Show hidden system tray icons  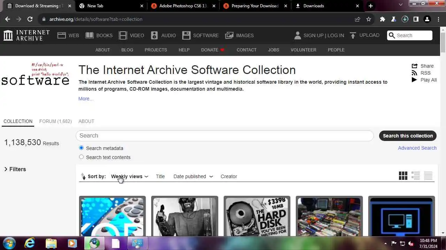[385, 243]
